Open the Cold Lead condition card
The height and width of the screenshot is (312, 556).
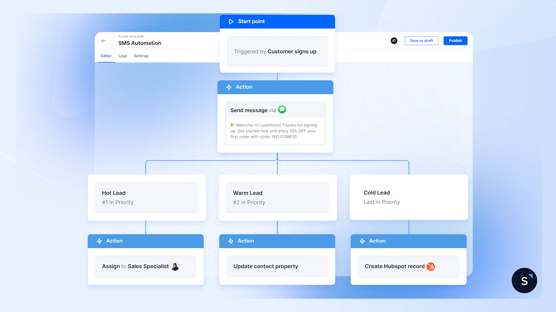click(408, 197)
